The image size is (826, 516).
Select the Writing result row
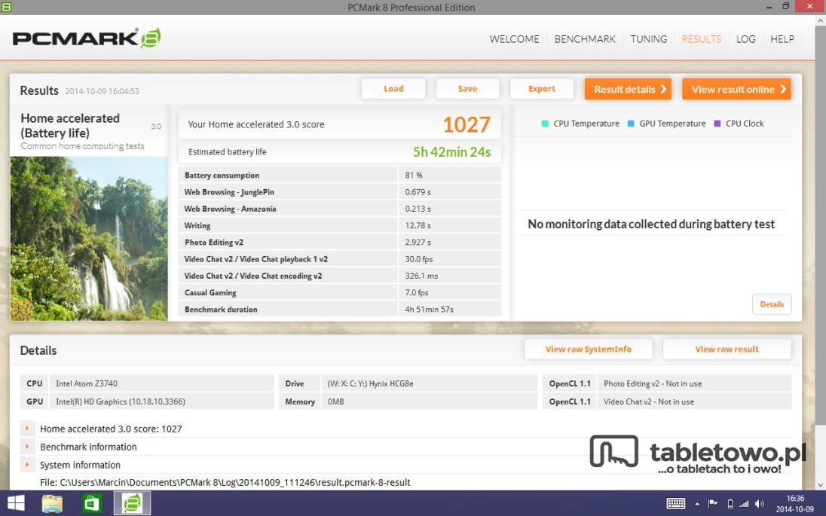pos(340,225)
